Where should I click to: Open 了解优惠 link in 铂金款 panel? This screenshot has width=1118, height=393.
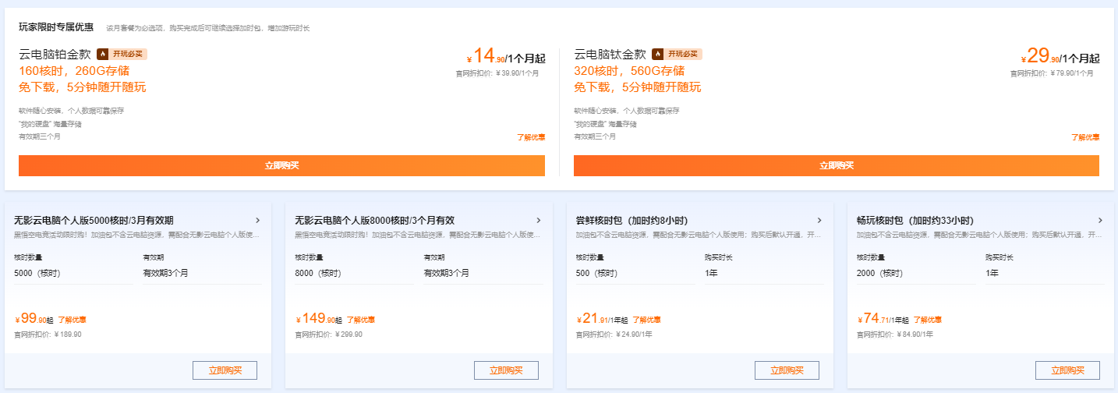point(531,137)
